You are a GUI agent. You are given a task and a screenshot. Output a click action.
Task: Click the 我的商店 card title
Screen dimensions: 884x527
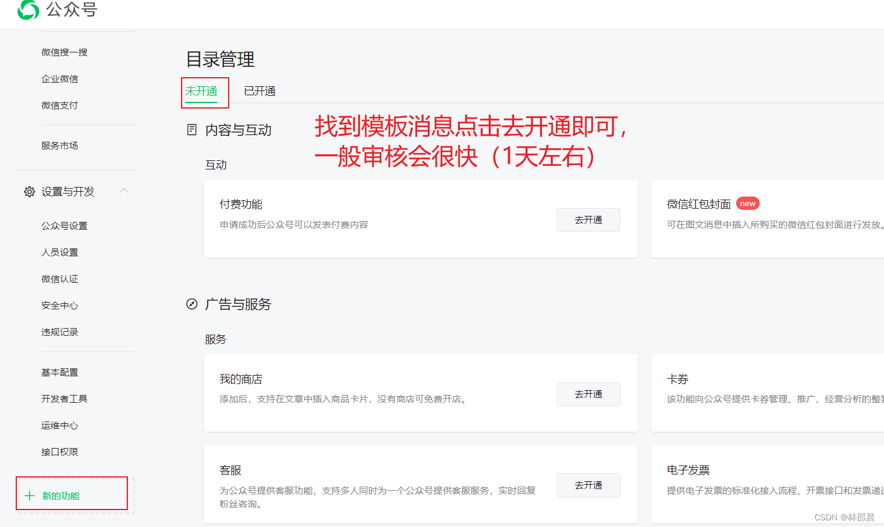(241, 379)
